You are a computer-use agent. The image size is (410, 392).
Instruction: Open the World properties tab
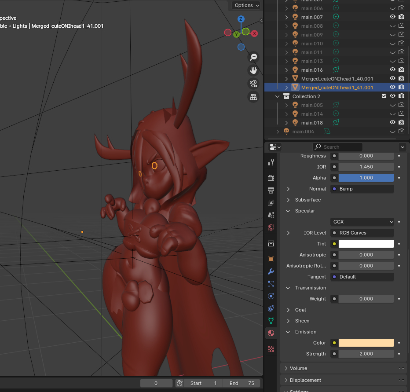pyautogui.click(x=271, y=227)
